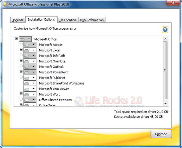Expand the Microsoft Publisher node
The width and height of the screenshot is (182, 148).
[x=21, y=77]
